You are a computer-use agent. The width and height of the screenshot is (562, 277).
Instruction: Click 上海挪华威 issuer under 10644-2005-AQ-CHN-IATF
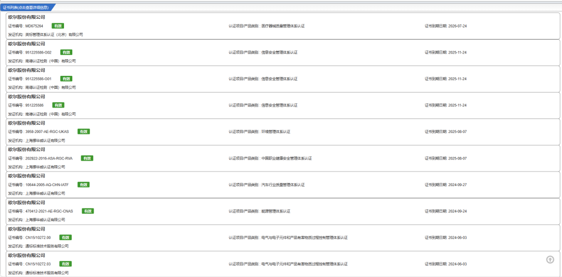click(45, 194)
